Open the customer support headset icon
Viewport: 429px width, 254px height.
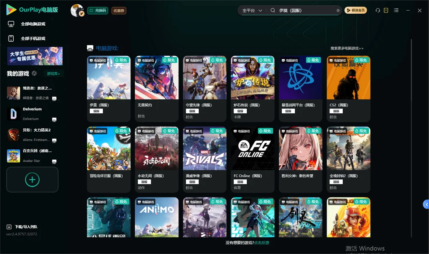378,10
